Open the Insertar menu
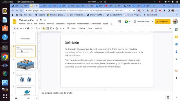180x101 pixels. click(42, 24)
